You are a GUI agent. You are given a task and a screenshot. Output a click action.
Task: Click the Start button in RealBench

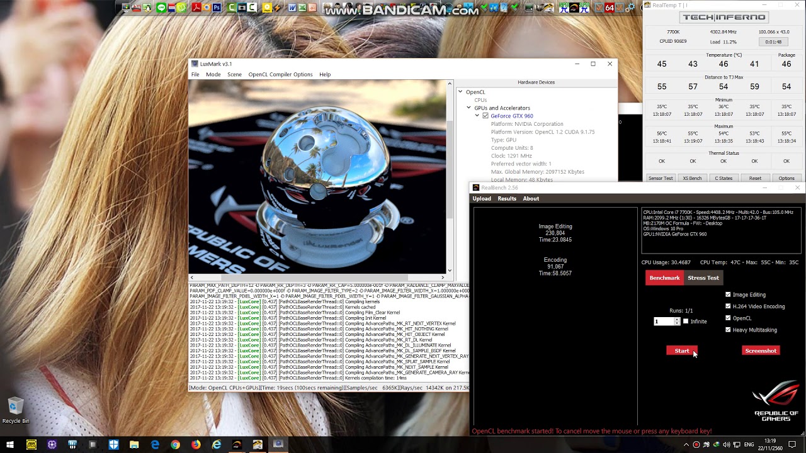[x=682, y=350]
